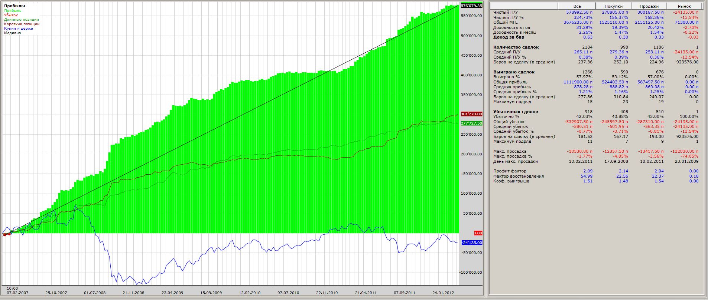Image resolution: width=708 pixels, height=300 pixels.
Task: Click the 21.11.2008 date on time axis
Action: (x=133, y=293)
